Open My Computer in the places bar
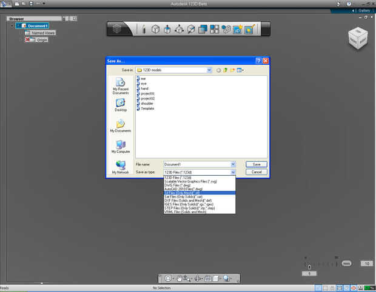The height and width of the screenshot is (292, 376). tap(121, 147)
